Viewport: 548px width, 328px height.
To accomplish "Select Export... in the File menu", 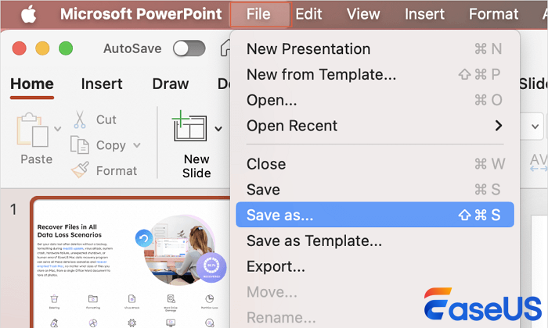I will pos(276,266).
